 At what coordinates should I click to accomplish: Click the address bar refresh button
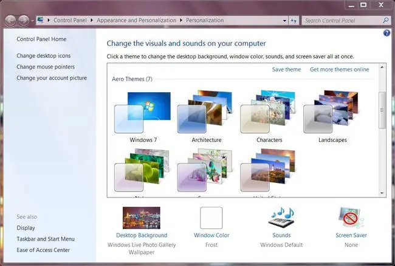point(294,21)
